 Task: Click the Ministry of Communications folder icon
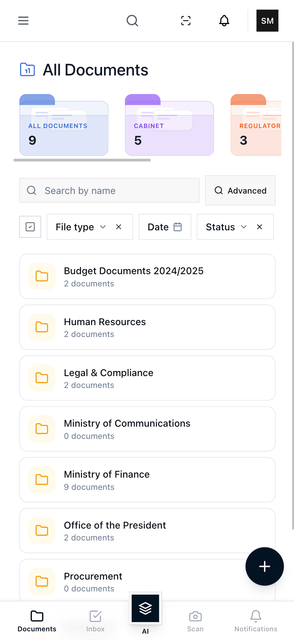pos(42,429)
